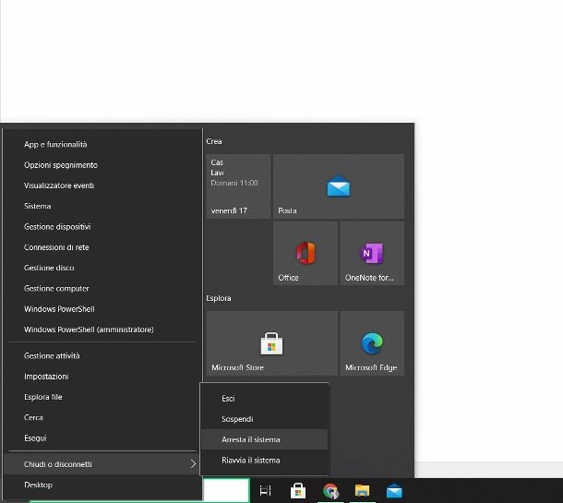Click the Esplora group heading
563x503 pixels.
pos(219,298)
